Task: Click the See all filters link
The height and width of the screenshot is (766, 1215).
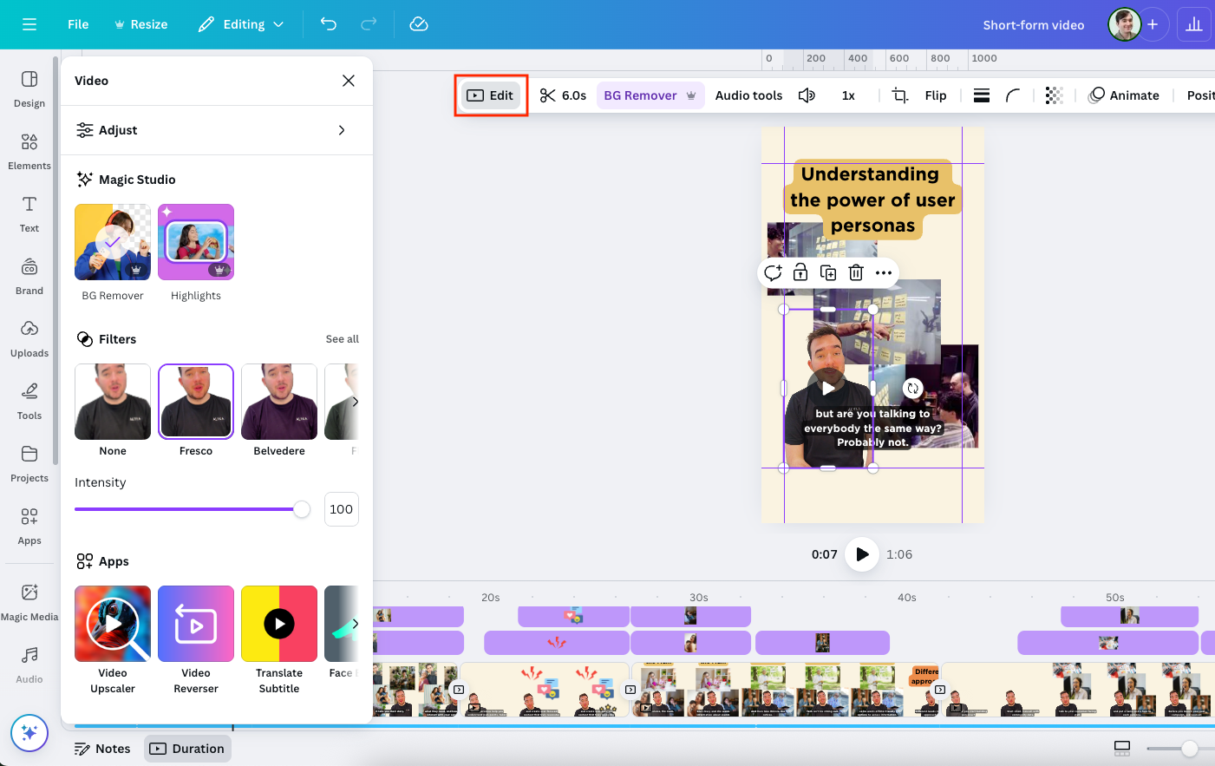Action: [342, 339]
